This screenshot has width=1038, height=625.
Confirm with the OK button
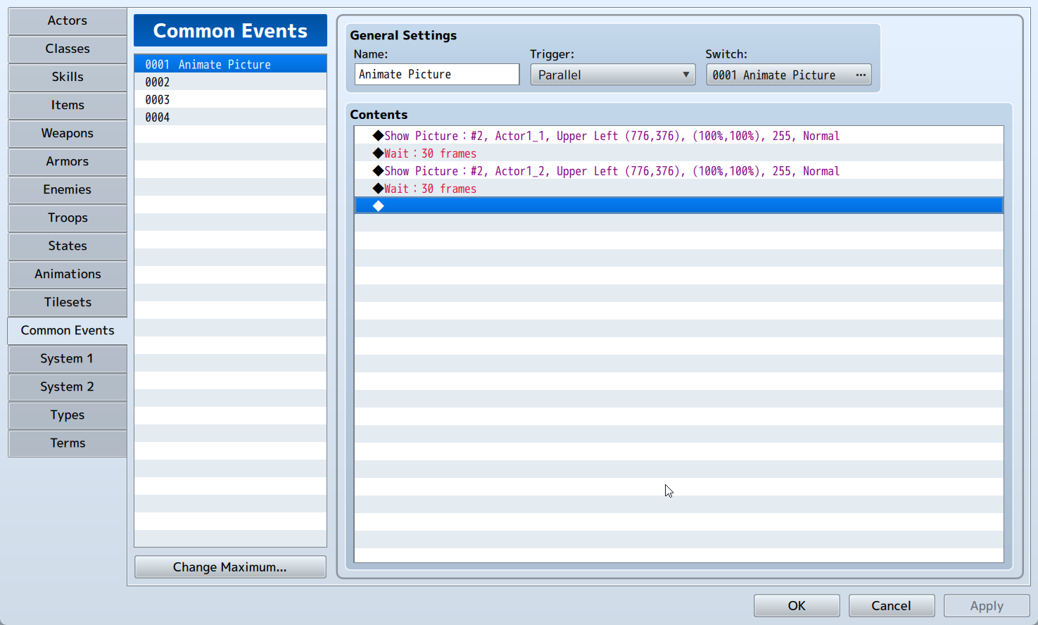click(797, 605)
